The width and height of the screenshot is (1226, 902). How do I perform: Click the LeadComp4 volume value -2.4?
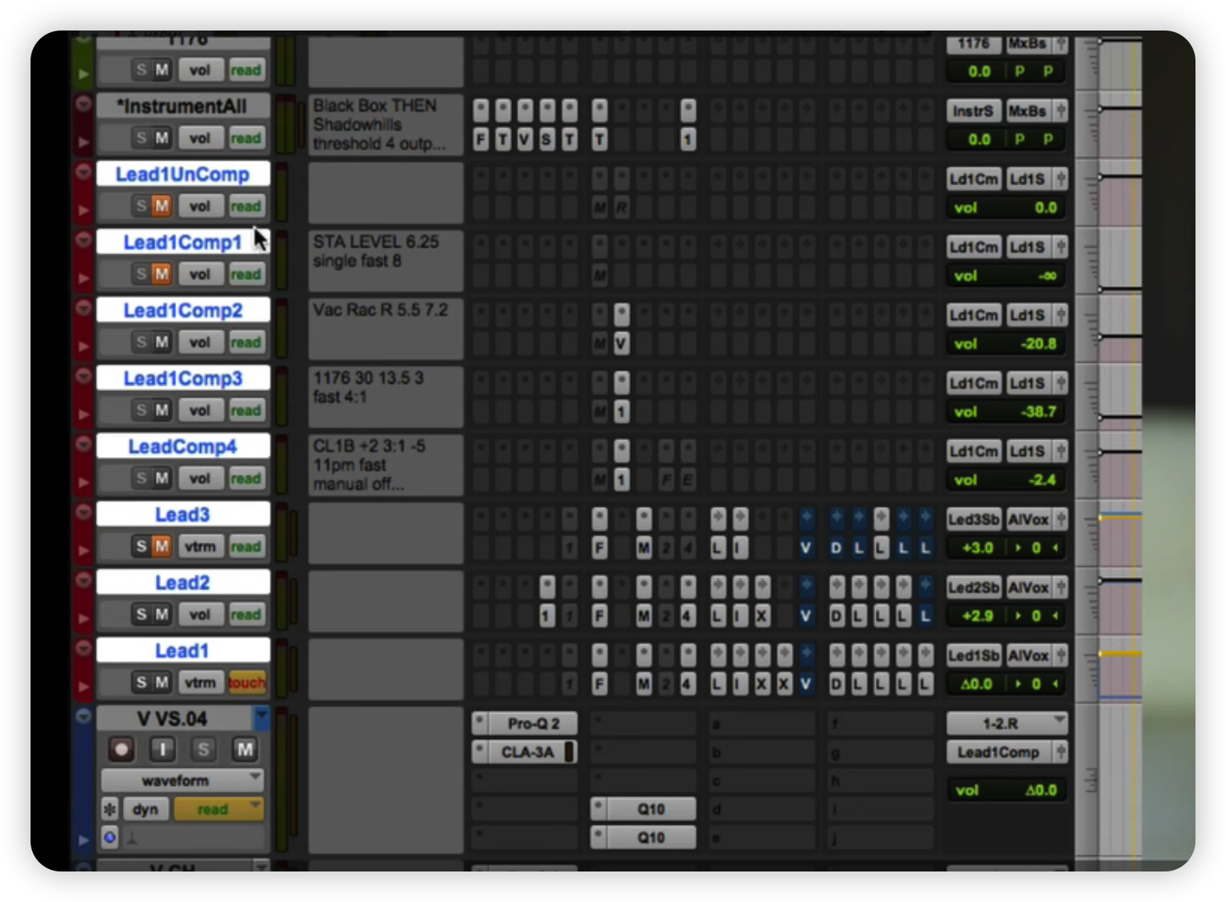coord(1041,480)
